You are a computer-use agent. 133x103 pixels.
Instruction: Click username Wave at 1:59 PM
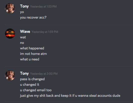click(x=25, y=32)
